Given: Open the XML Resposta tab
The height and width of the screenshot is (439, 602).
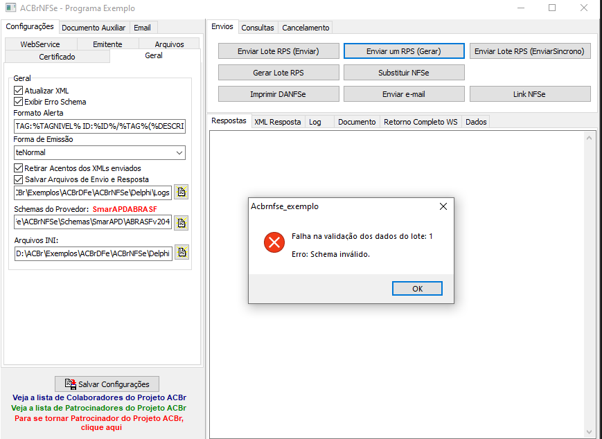Looking at the screenshot, I should pyautogui.click(x=278, y=122).
